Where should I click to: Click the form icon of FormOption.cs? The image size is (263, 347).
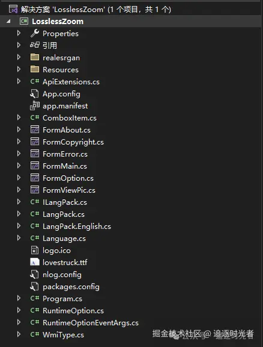pyautogui.click(x=35, y=178)
